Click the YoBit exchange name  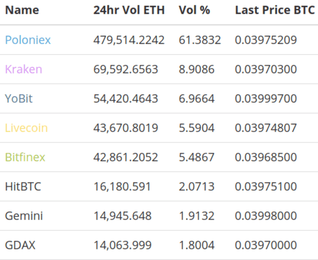point(20,98)
